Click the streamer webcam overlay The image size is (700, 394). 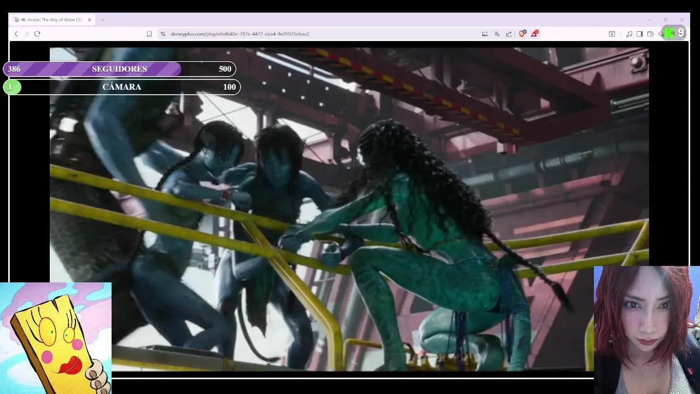pyautogui.click(x=646, y=330)
